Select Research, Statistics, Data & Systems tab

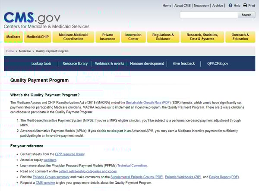point(202,37)
